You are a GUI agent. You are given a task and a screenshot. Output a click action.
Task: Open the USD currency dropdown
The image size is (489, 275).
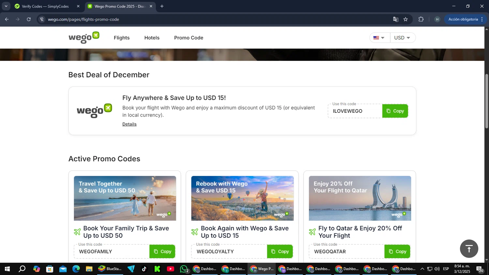click(403, 38)
